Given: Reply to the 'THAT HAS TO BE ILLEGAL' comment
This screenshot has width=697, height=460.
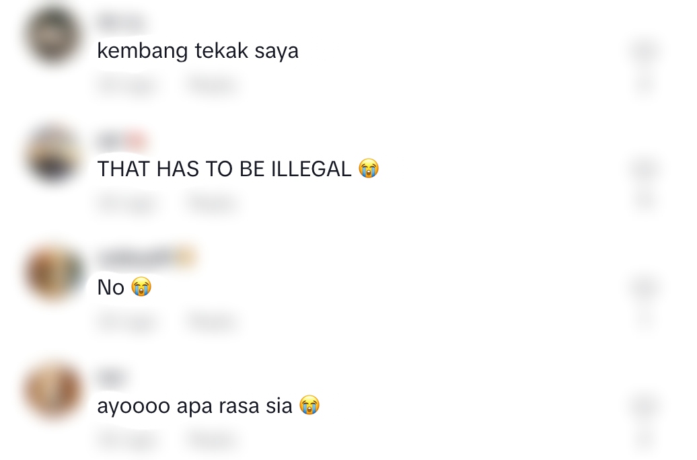Looking at the screenshot, I should point(211,203).
